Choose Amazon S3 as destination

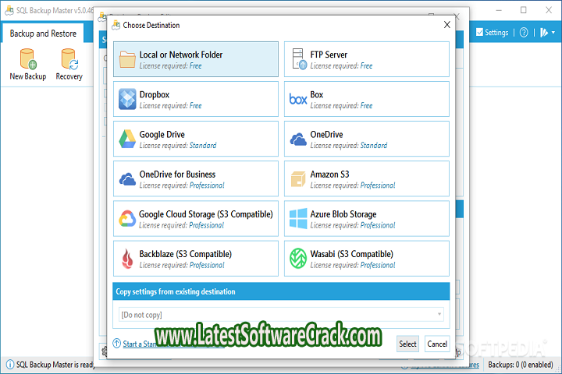coord(367,179)
